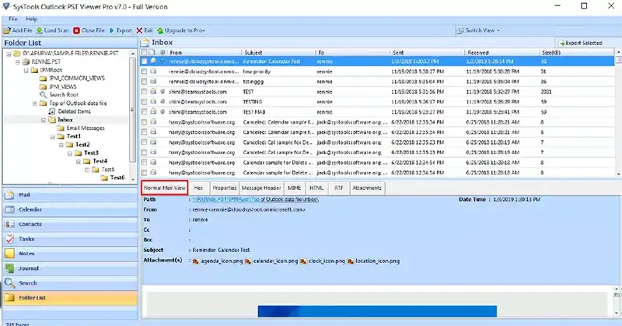Select the Test6 folder in tree
The width and height of the screenshot is (622, 326).
click(117, 177)
